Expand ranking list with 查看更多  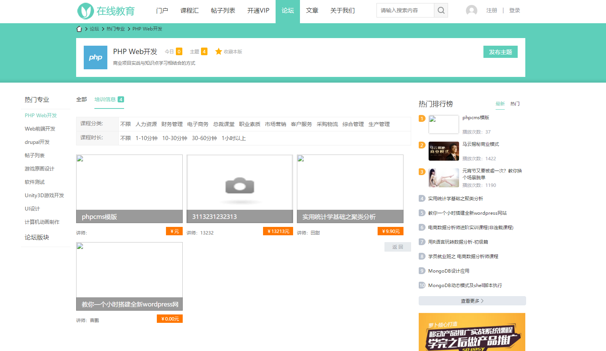click(472, 301)
